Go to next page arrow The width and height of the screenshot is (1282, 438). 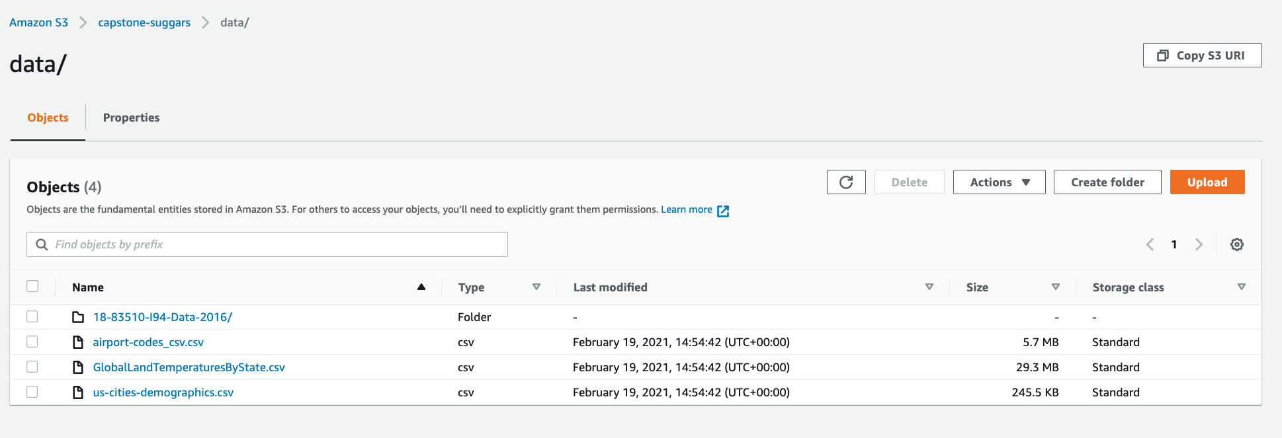pos(1199,244)
